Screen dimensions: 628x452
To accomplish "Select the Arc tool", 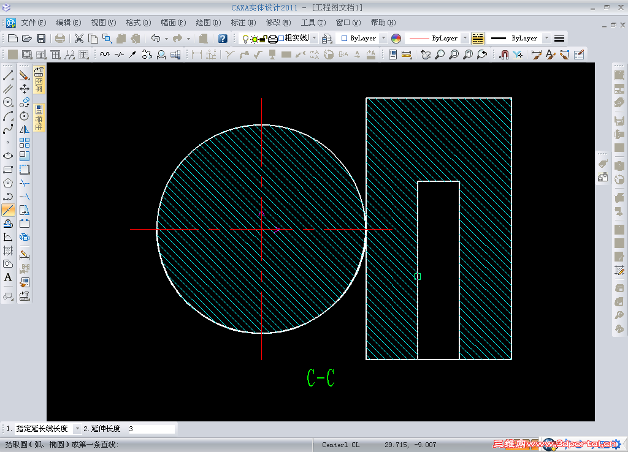I will [x=8, y=116].
